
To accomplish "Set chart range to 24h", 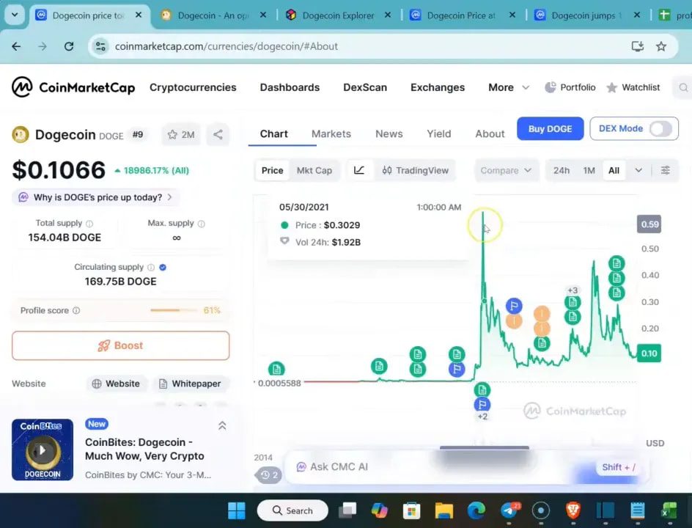I will (x=562, y=170).
